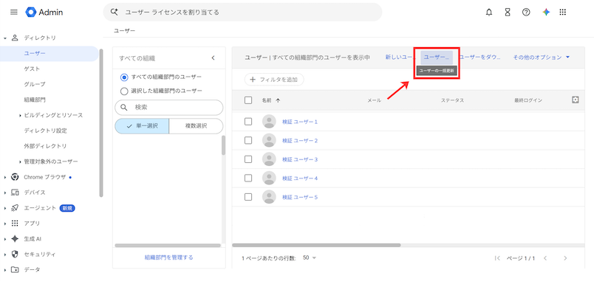Click the エージェント rocket icon

coord(16,208)
